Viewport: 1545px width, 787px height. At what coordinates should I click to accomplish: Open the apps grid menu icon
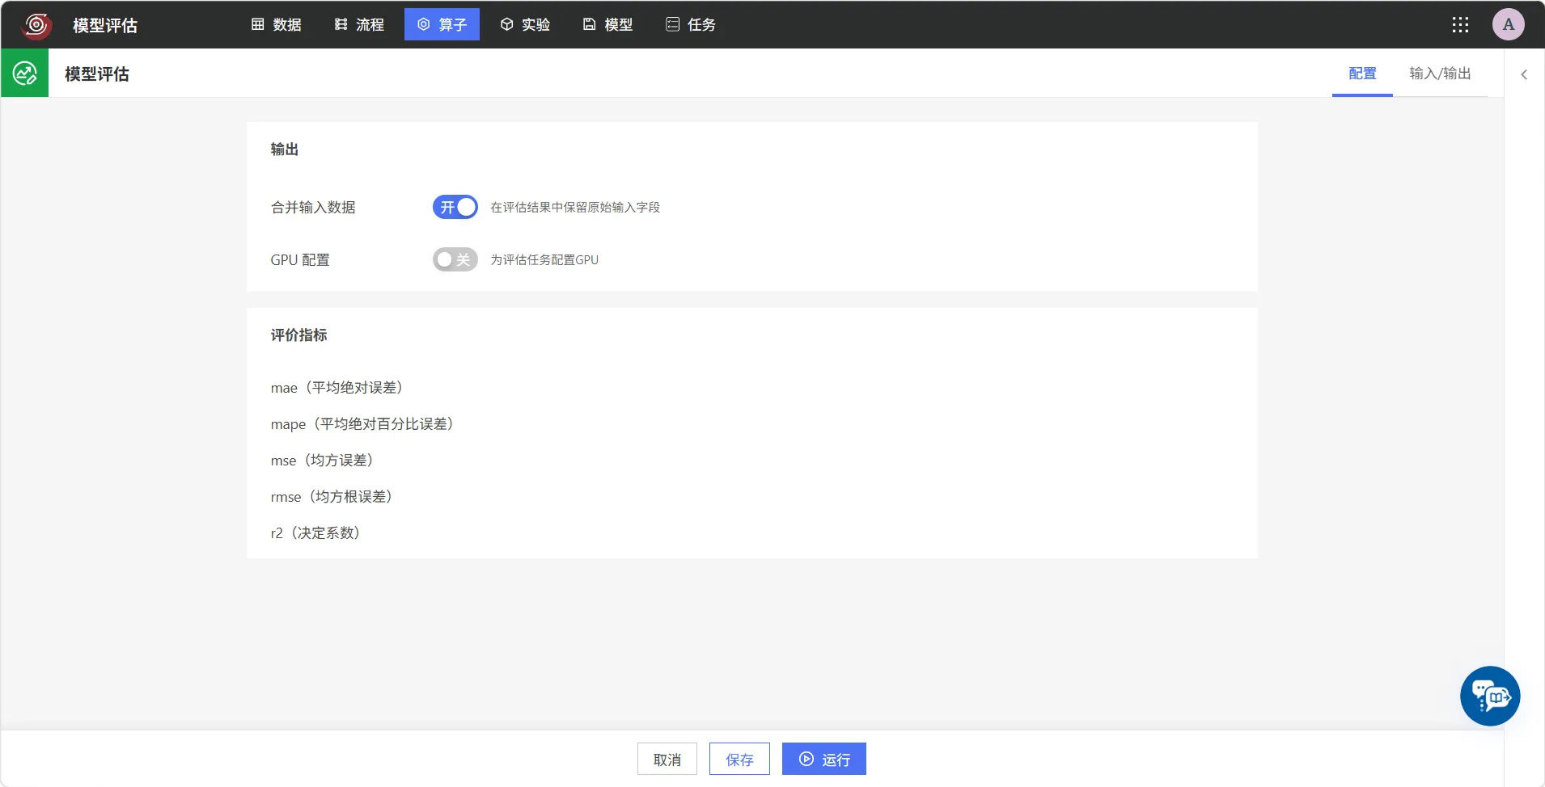tap(1460, 24)
